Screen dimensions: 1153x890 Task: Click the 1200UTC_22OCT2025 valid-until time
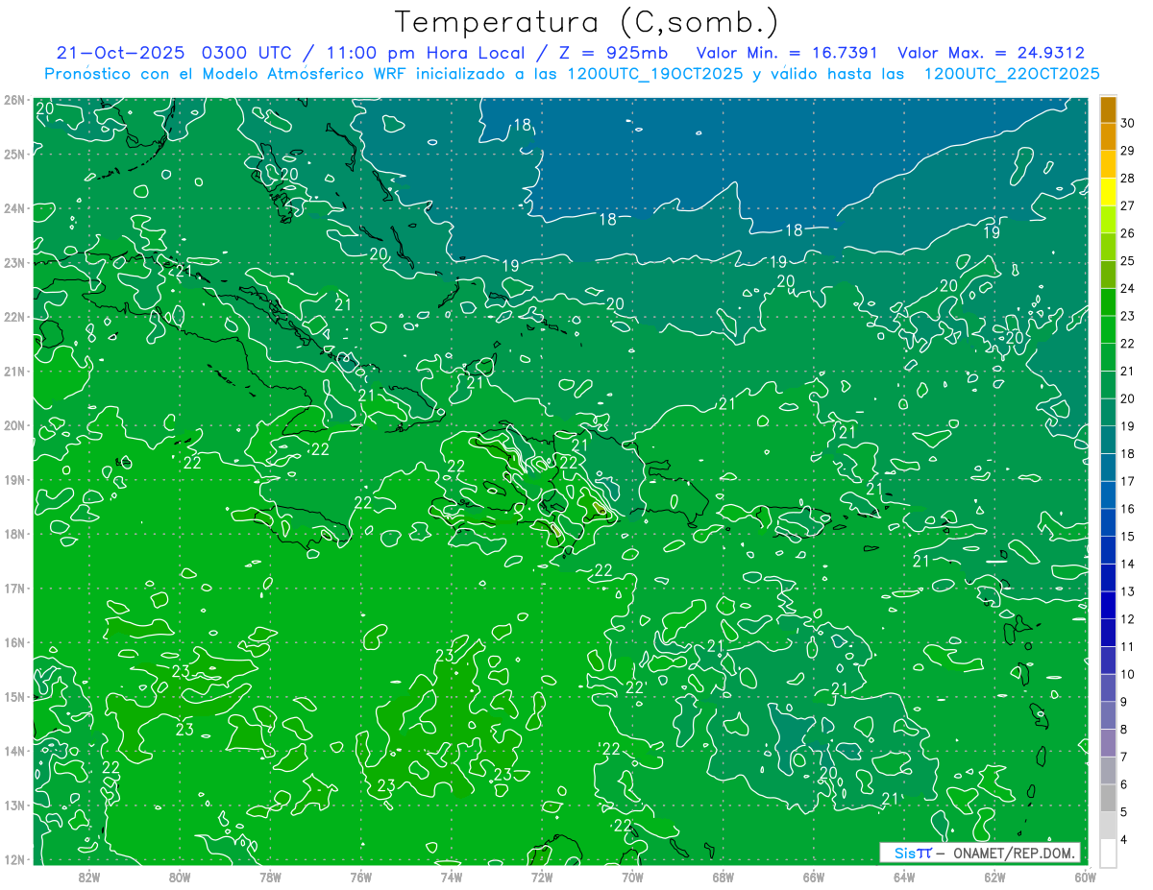1013,74
